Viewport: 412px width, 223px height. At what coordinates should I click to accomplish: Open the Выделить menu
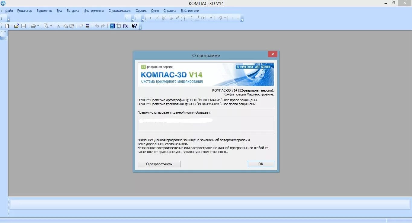coord(44,11)
